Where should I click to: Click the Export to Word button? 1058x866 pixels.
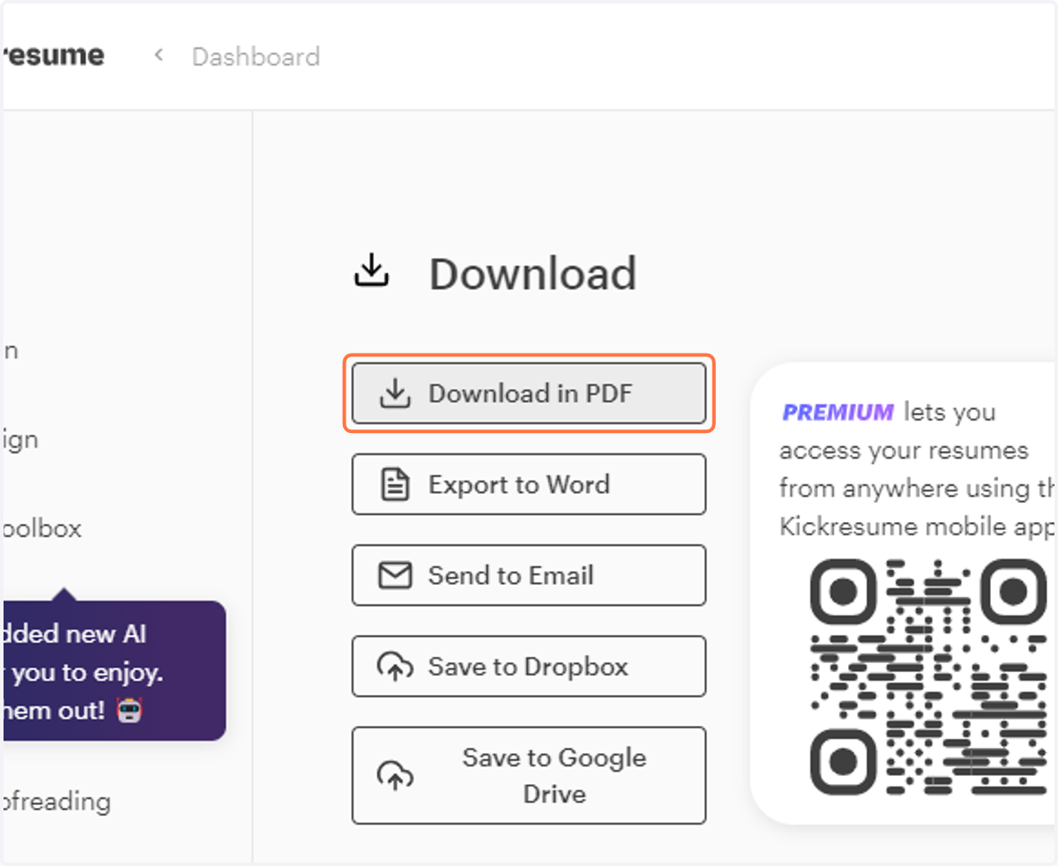[x=528, y=484]
